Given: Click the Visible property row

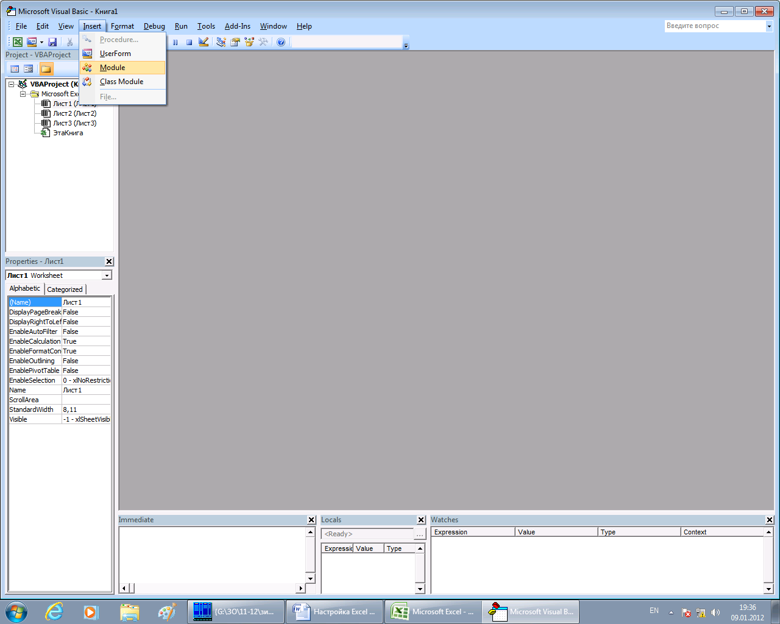Looking at the screenshot, I should pyautogui.click(x=60, y=419).
